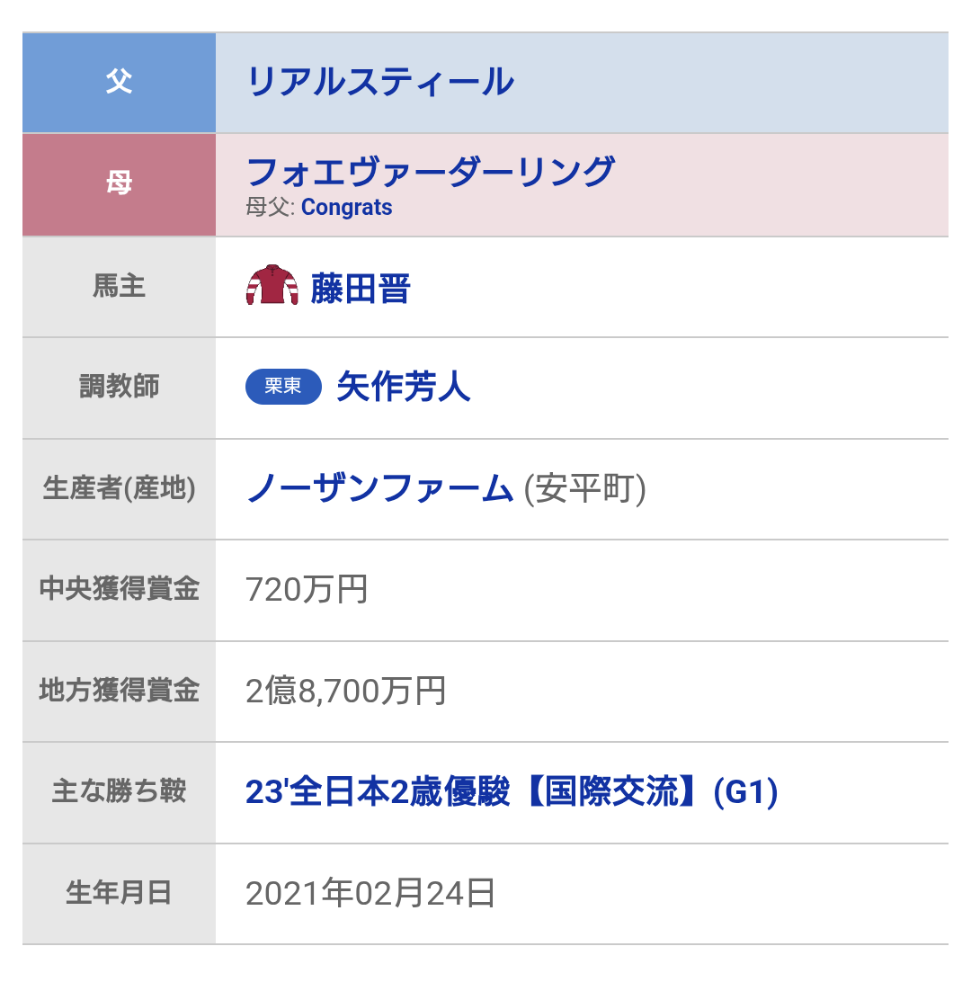
Task: Open the 23'全日本2歳優駿 race link
Action: point(511,793)
